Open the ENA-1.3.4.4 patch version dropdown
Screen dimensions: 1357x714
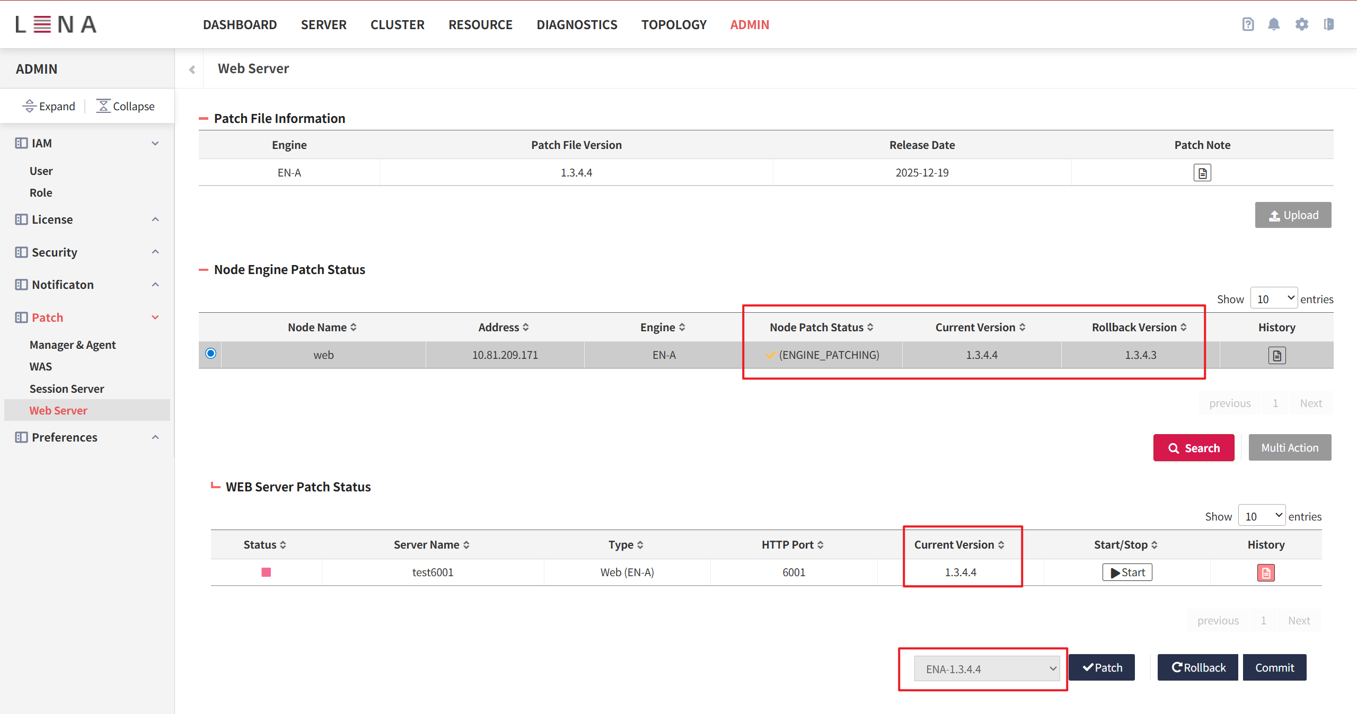[x=987, y=669]
